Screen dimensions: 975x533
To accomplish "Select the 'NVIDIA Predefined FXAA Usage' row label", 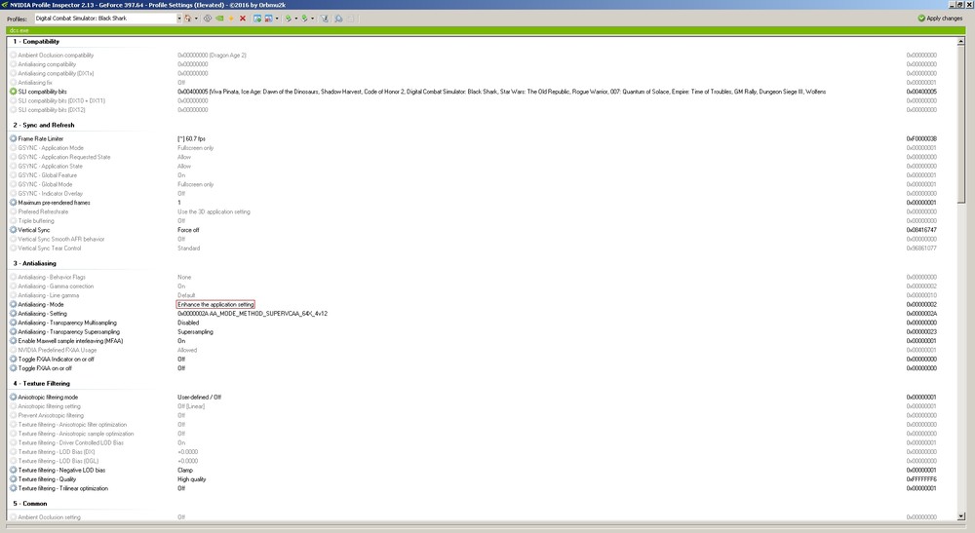I will click(x=58, y=350).
